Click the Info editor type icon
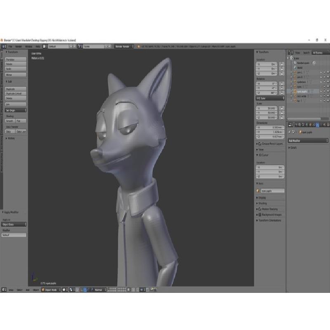The height and width of the screenshot is (330, 330). 4,46
